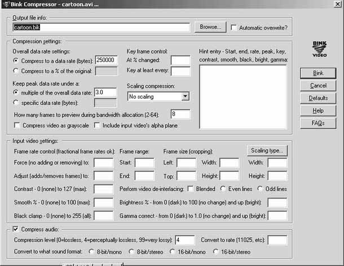Open the FAQs button
This screenshot has width=344, height=266.
click(318, 123)
